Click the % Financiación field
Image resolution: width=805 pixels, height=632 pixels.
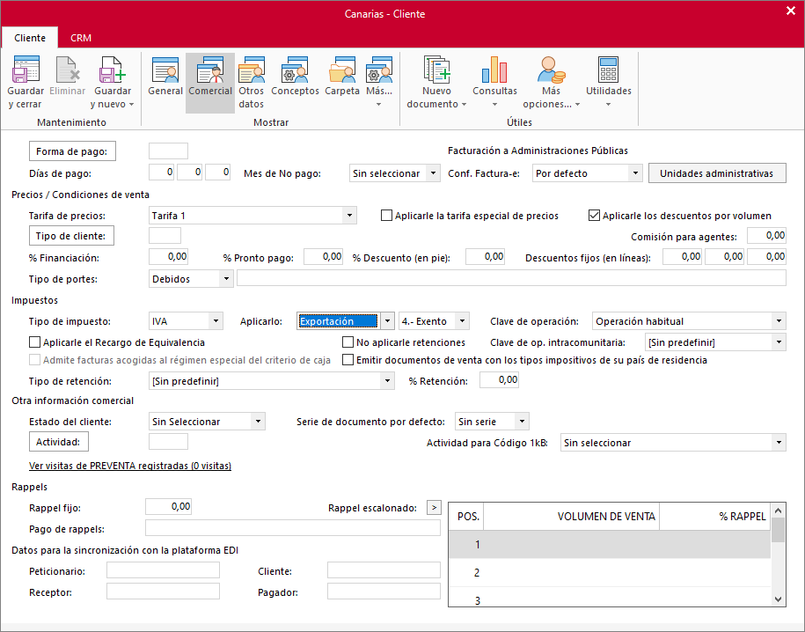(x=168, y=256)
